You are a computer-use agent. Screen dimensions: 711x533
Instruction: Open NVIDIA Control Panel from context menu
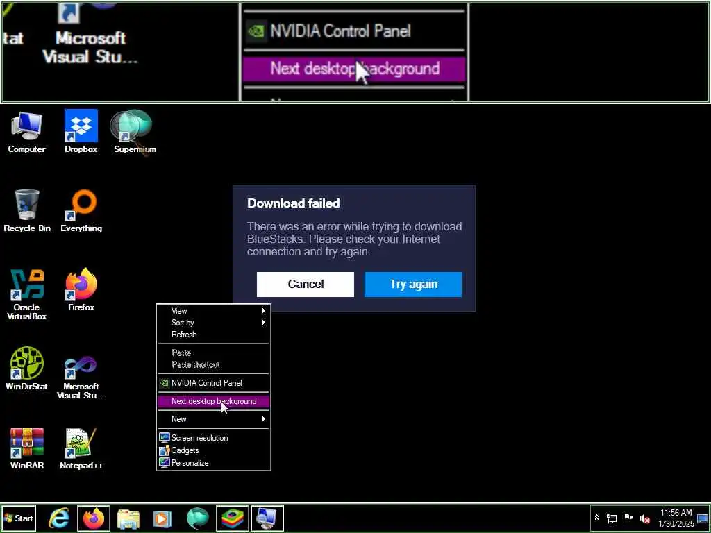pos(213,383)
